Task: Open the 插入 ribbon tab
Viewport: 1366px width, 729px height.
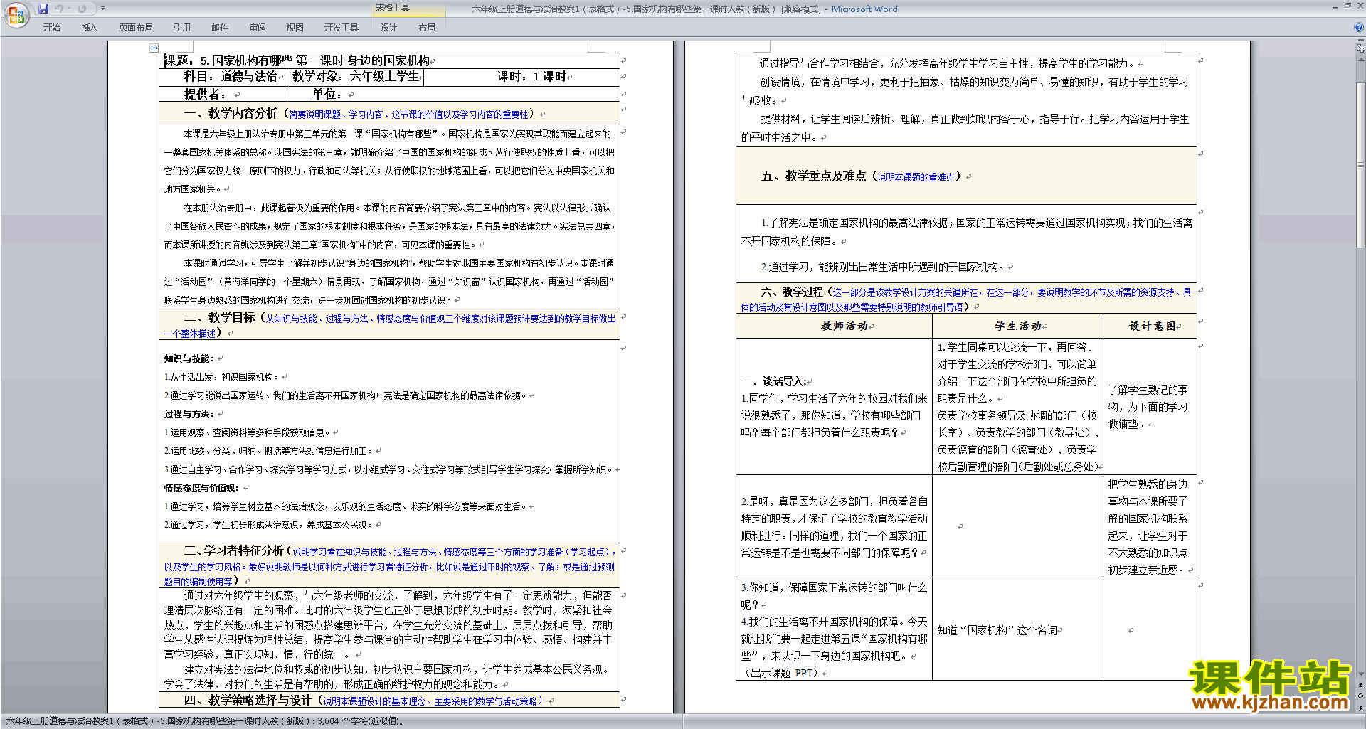Action: (x=89, y=28)
